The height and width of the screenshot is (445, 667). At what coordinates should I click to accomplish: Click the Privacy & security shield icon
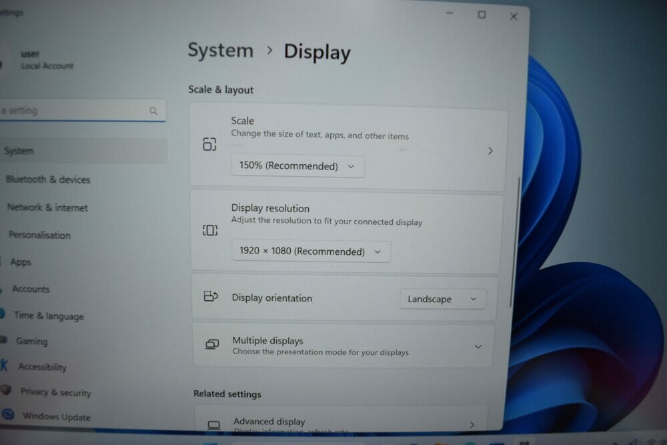[x=6, y=389]
